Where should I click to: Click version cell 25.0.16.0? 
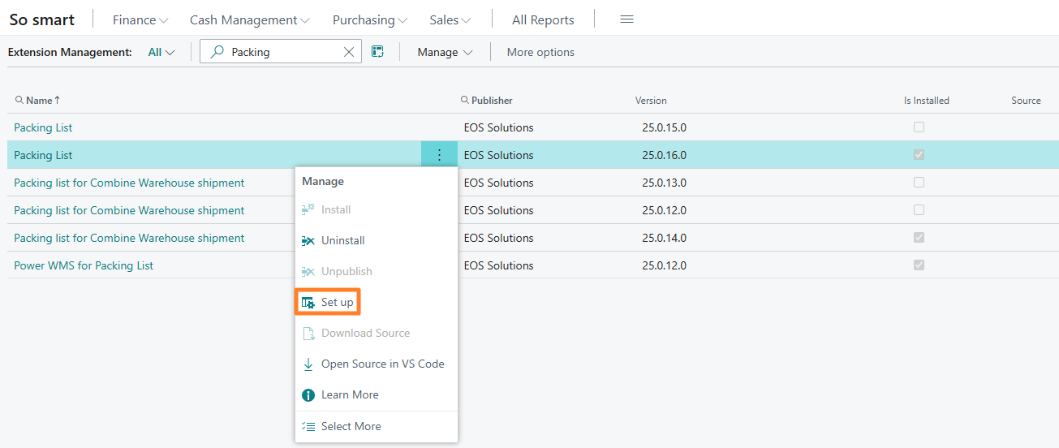[664, 155]
